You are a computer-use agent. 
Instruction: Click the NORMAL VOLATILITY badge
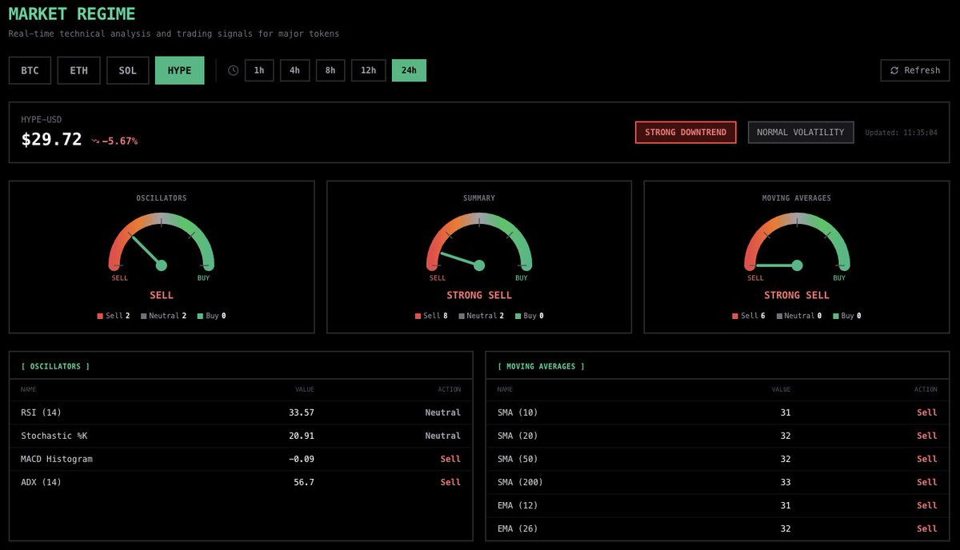point(801,133)
